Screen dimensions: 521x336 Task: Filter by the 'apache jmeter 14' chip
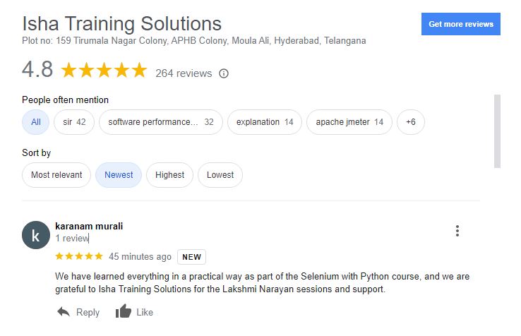[x=349, y=122]
